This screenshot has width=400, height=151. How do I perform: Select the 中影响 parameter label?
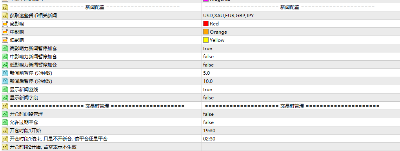16,32
